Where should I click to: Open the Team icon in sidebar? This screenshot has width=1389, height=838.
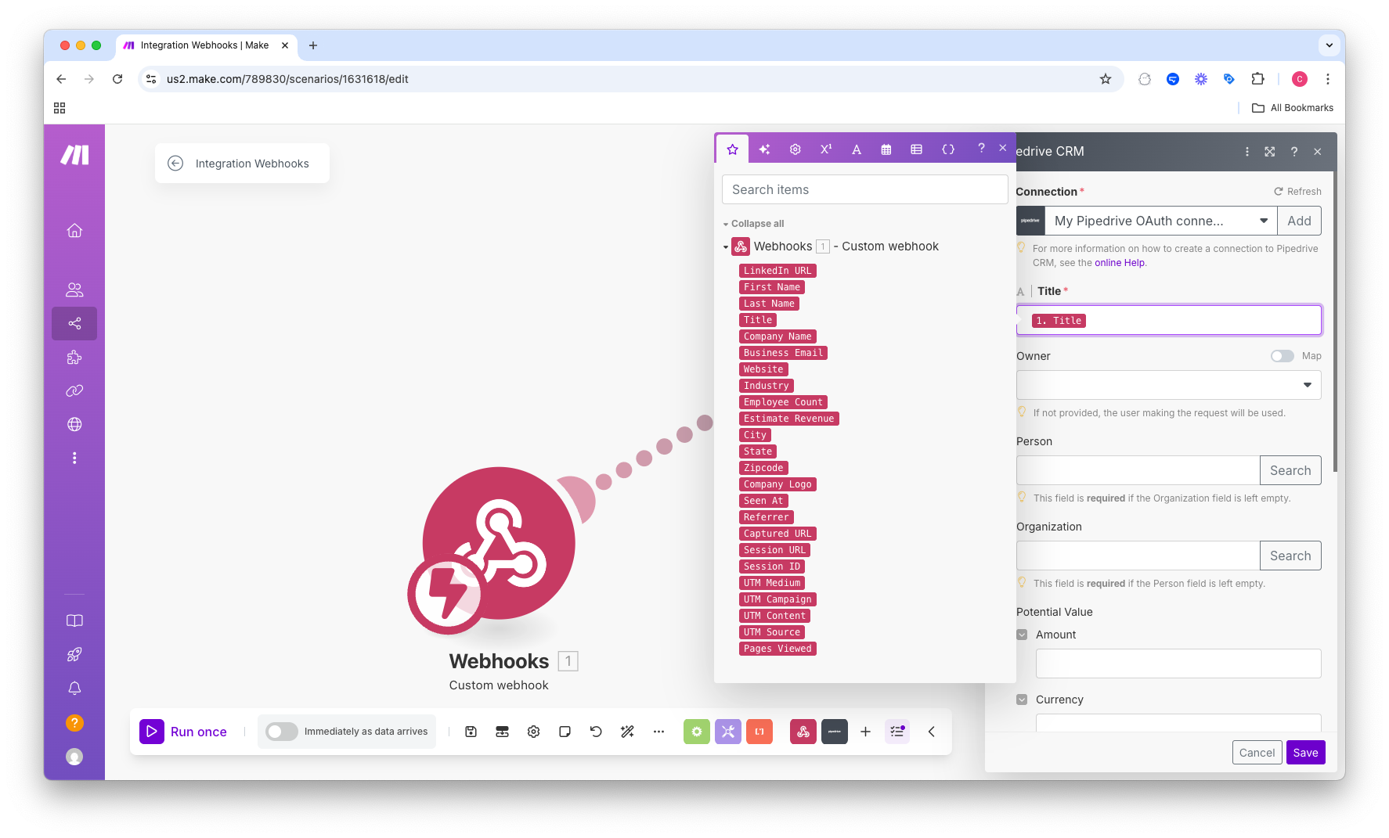(x=74, y=290)
